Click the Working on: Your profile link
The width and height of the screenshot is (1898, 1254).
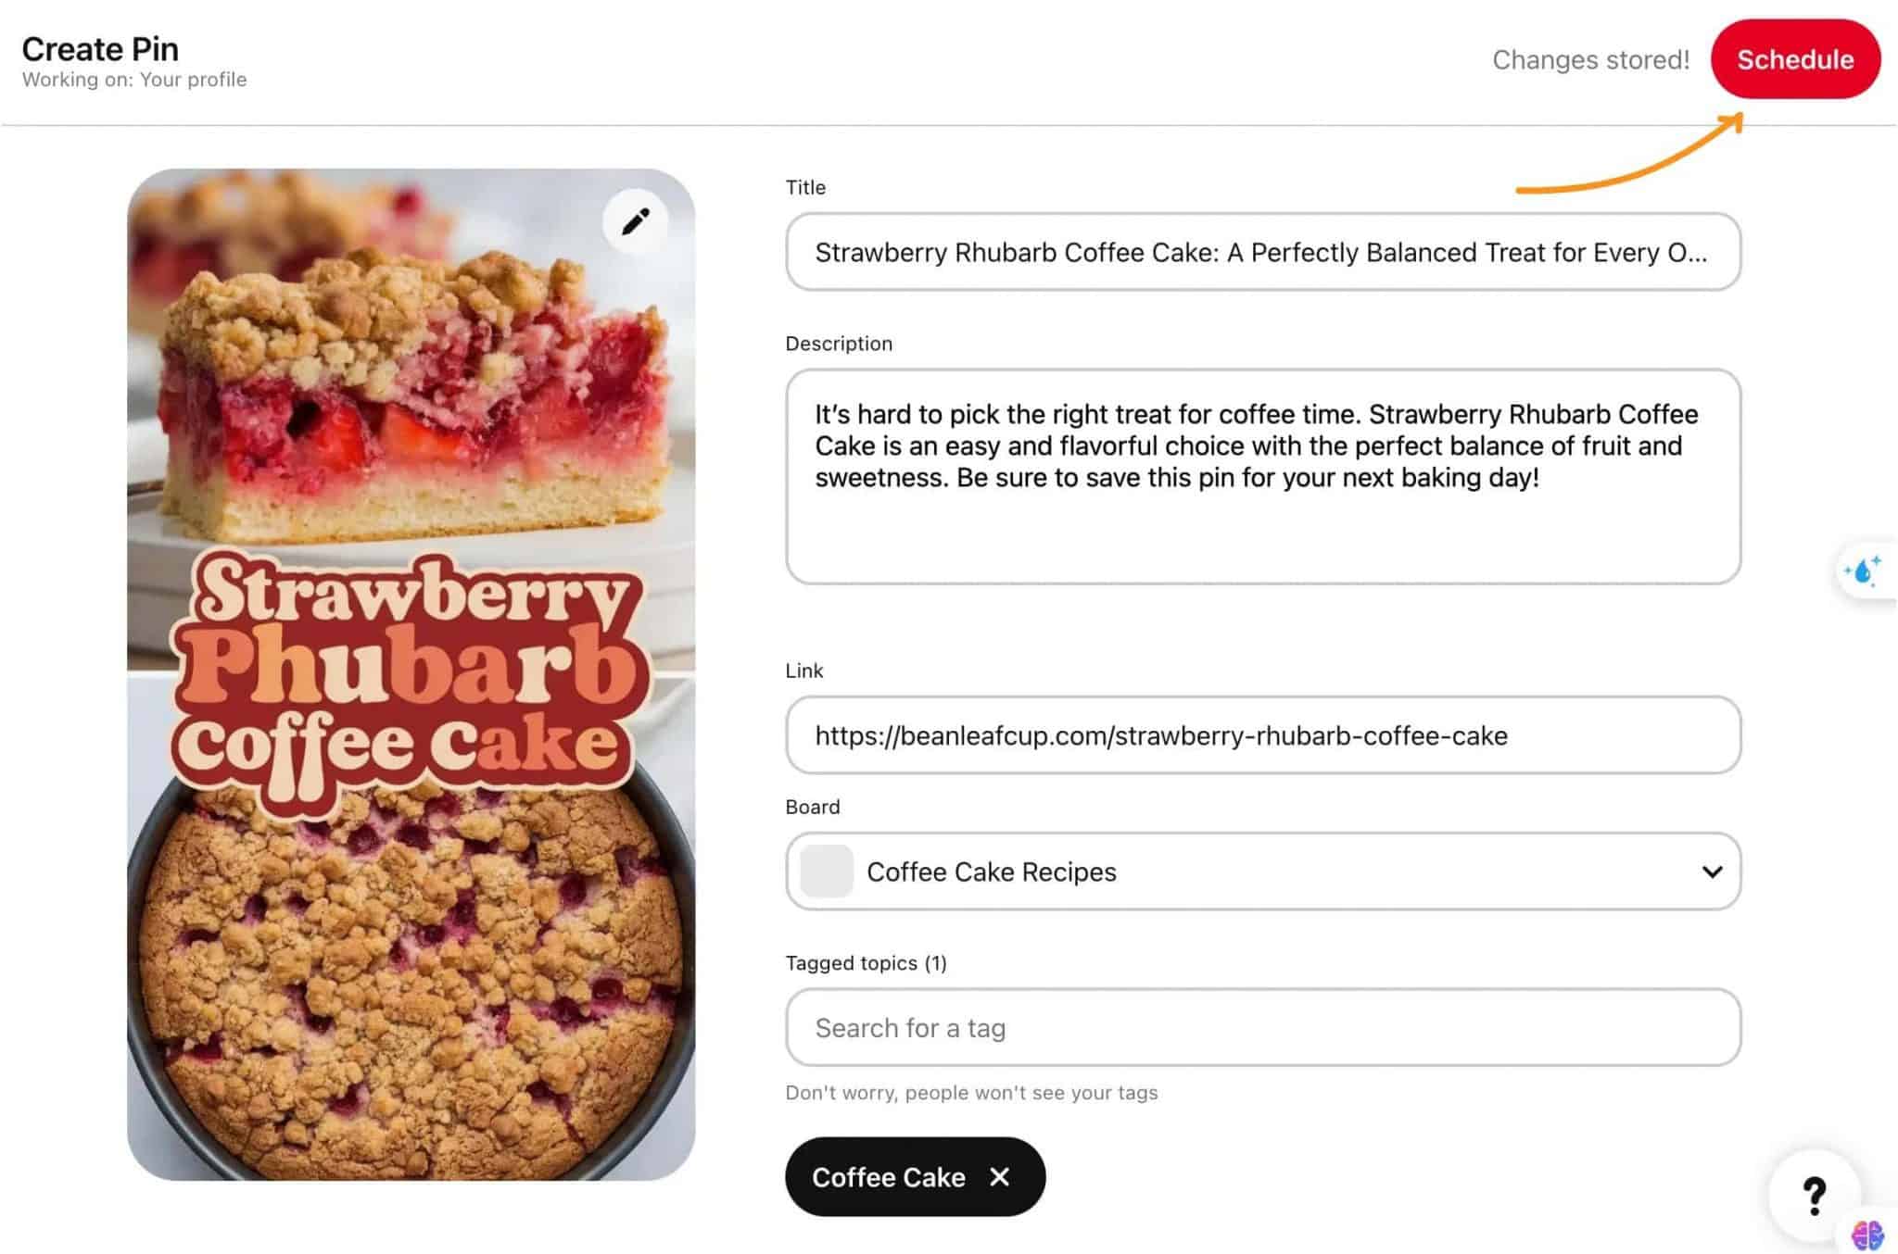coord(133,81)
